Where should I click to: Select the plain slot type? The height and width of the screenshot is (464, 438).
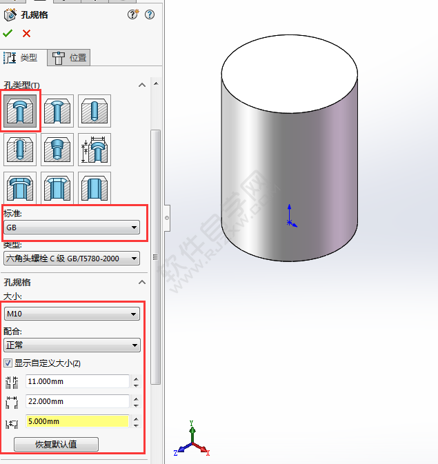tap(94, 188)
